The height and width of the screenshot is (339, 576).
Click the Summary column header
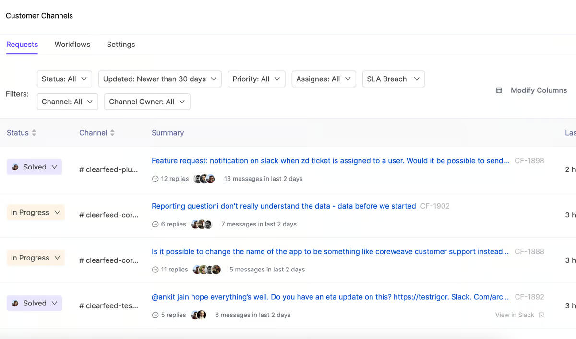(x=168, y=133)
